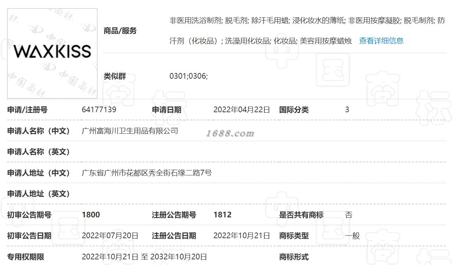Viewport: 460px width, 265px height.
Task: Click the 申请人名称（英文） label
Action: tap(39, 152)
